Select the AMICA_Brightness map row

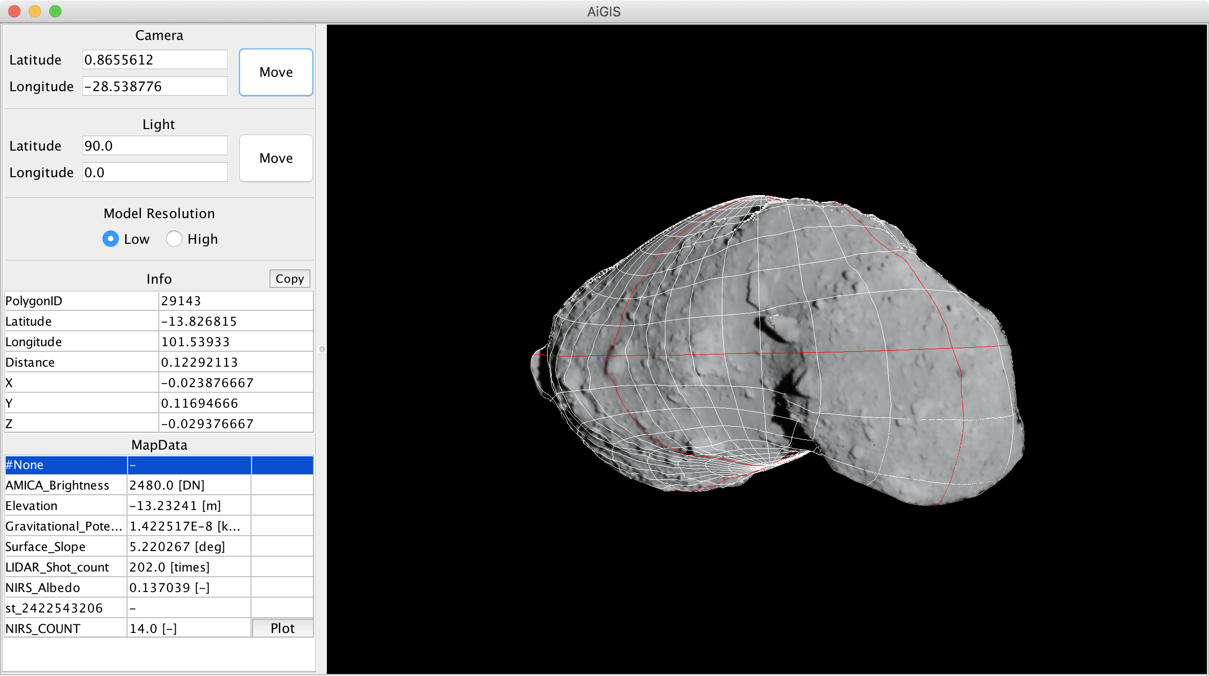pos(66,485)
